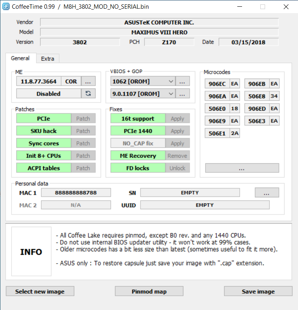Click the Init 8+ CPUs status label
The height and width of the screenshot is (310, 298).
pyautogui.click(x=44, y=155)
